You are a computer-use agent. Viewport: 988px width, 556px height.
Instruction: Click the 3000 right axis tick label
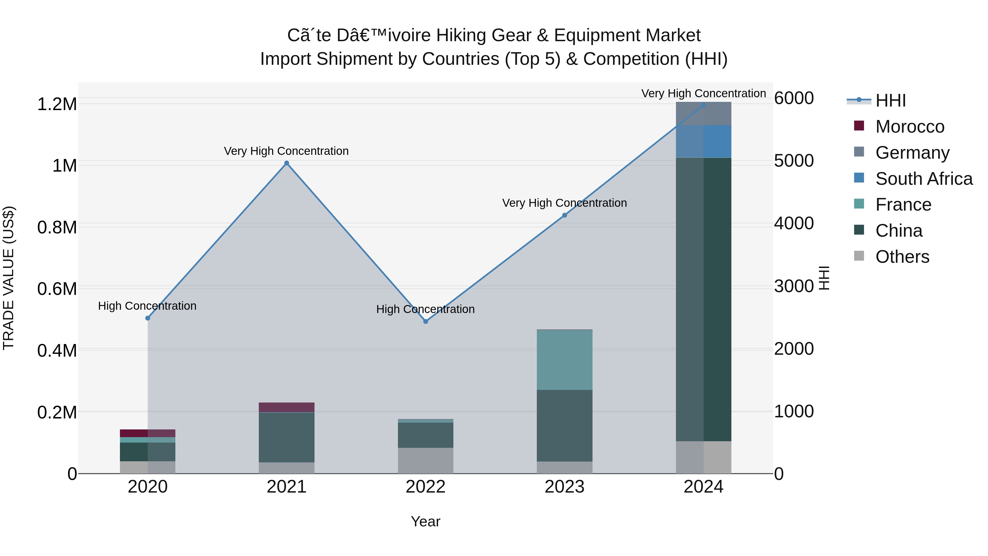[794, 286]
